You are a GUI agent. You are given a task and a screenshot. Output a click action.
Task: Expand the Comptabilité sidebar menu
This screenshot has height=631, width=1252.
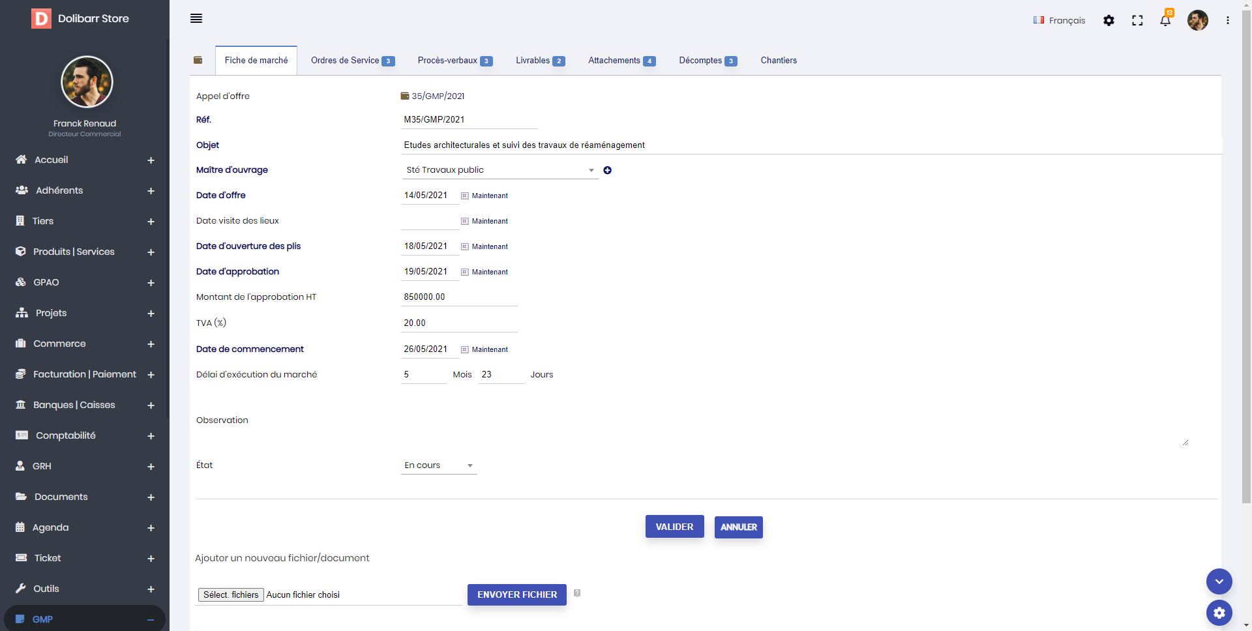pos(151,435)
